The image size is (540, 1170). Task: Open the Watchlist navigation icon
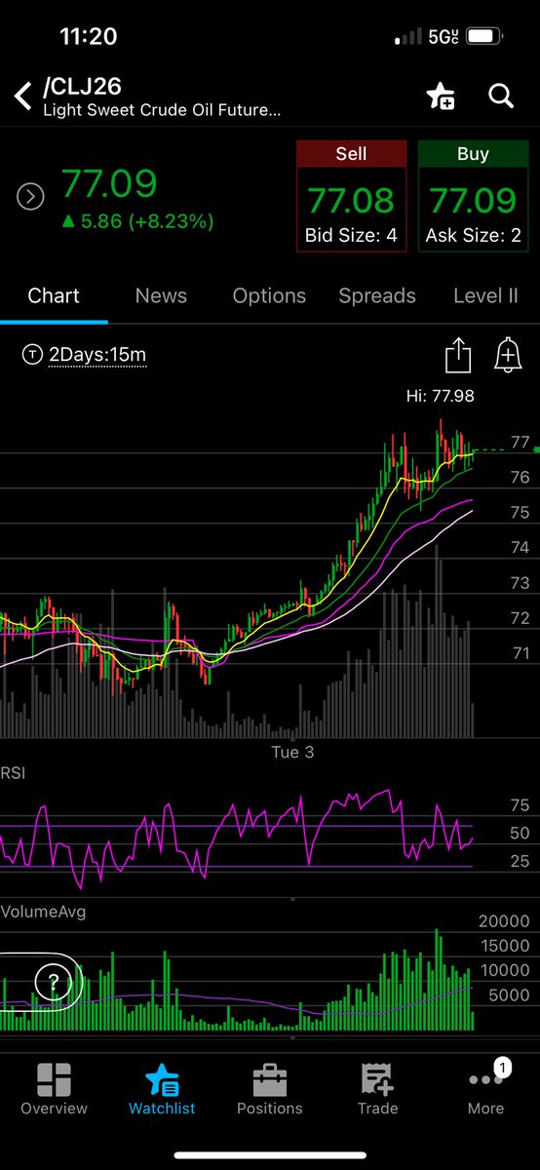click(x=162, y=1089)
